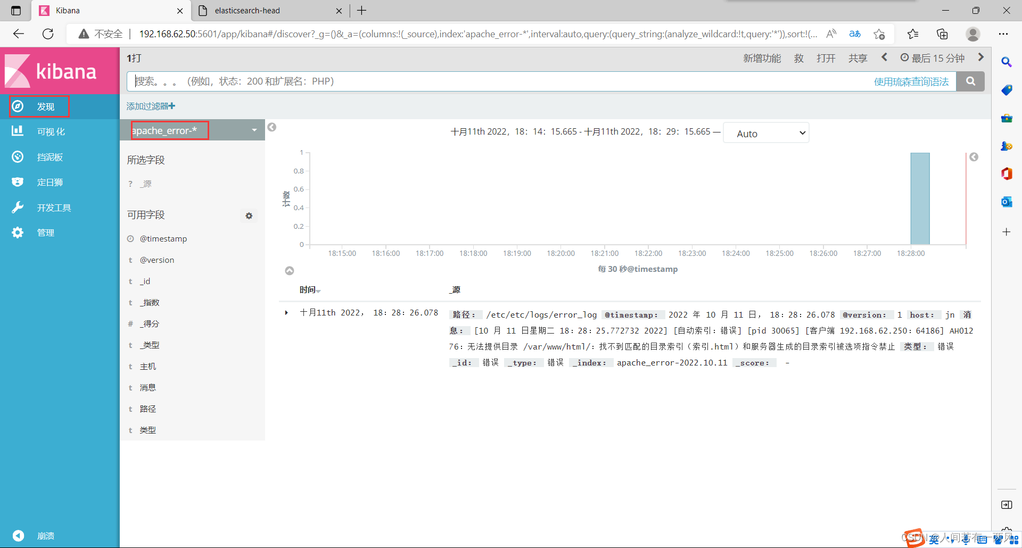Click 救 (Save) in top menu

799,58
